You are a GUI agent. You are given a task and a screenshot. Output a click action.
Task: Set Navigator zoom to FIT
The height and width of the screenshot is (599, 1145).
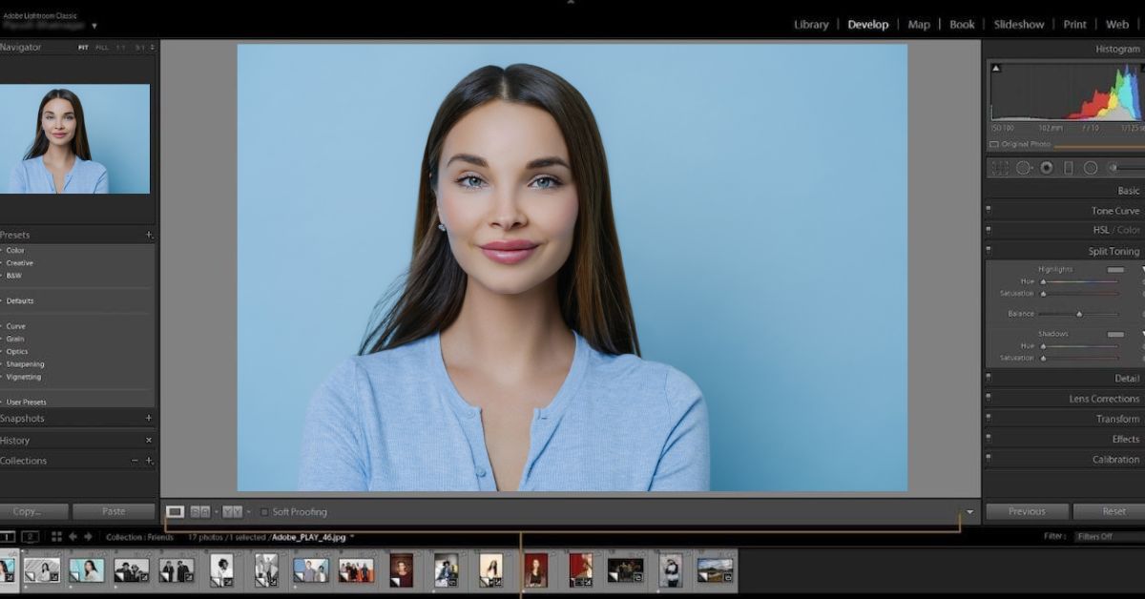[83, 47]
